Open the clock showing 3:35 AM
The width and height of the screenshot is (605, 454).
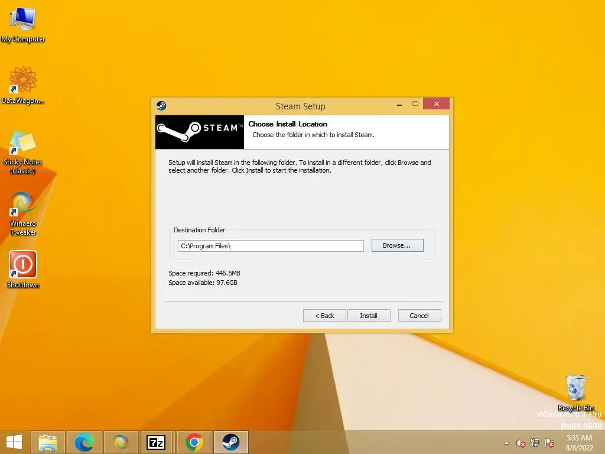[x=579, y=443]
